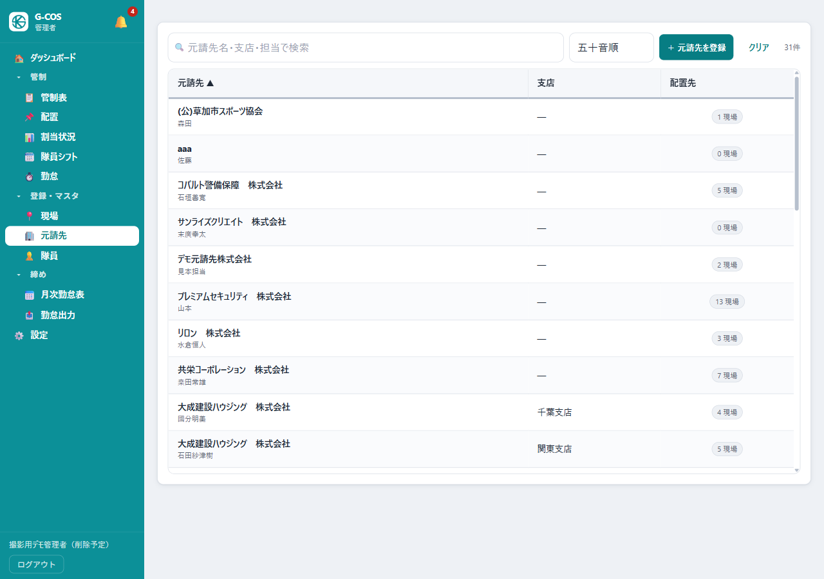Navigate to 現場 menu item
Viewport: 824px width, 579px height.
coord(72,216)
